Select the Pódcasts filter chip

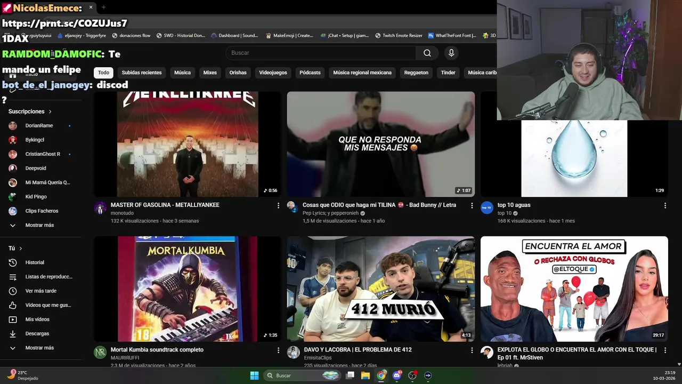310,73
